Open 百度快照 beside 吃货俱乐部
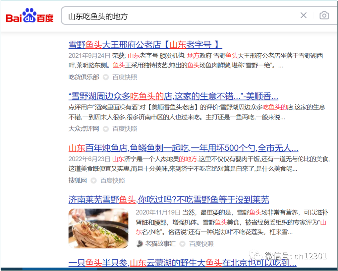This screenshot has width=338, height=271. point(125,77)
